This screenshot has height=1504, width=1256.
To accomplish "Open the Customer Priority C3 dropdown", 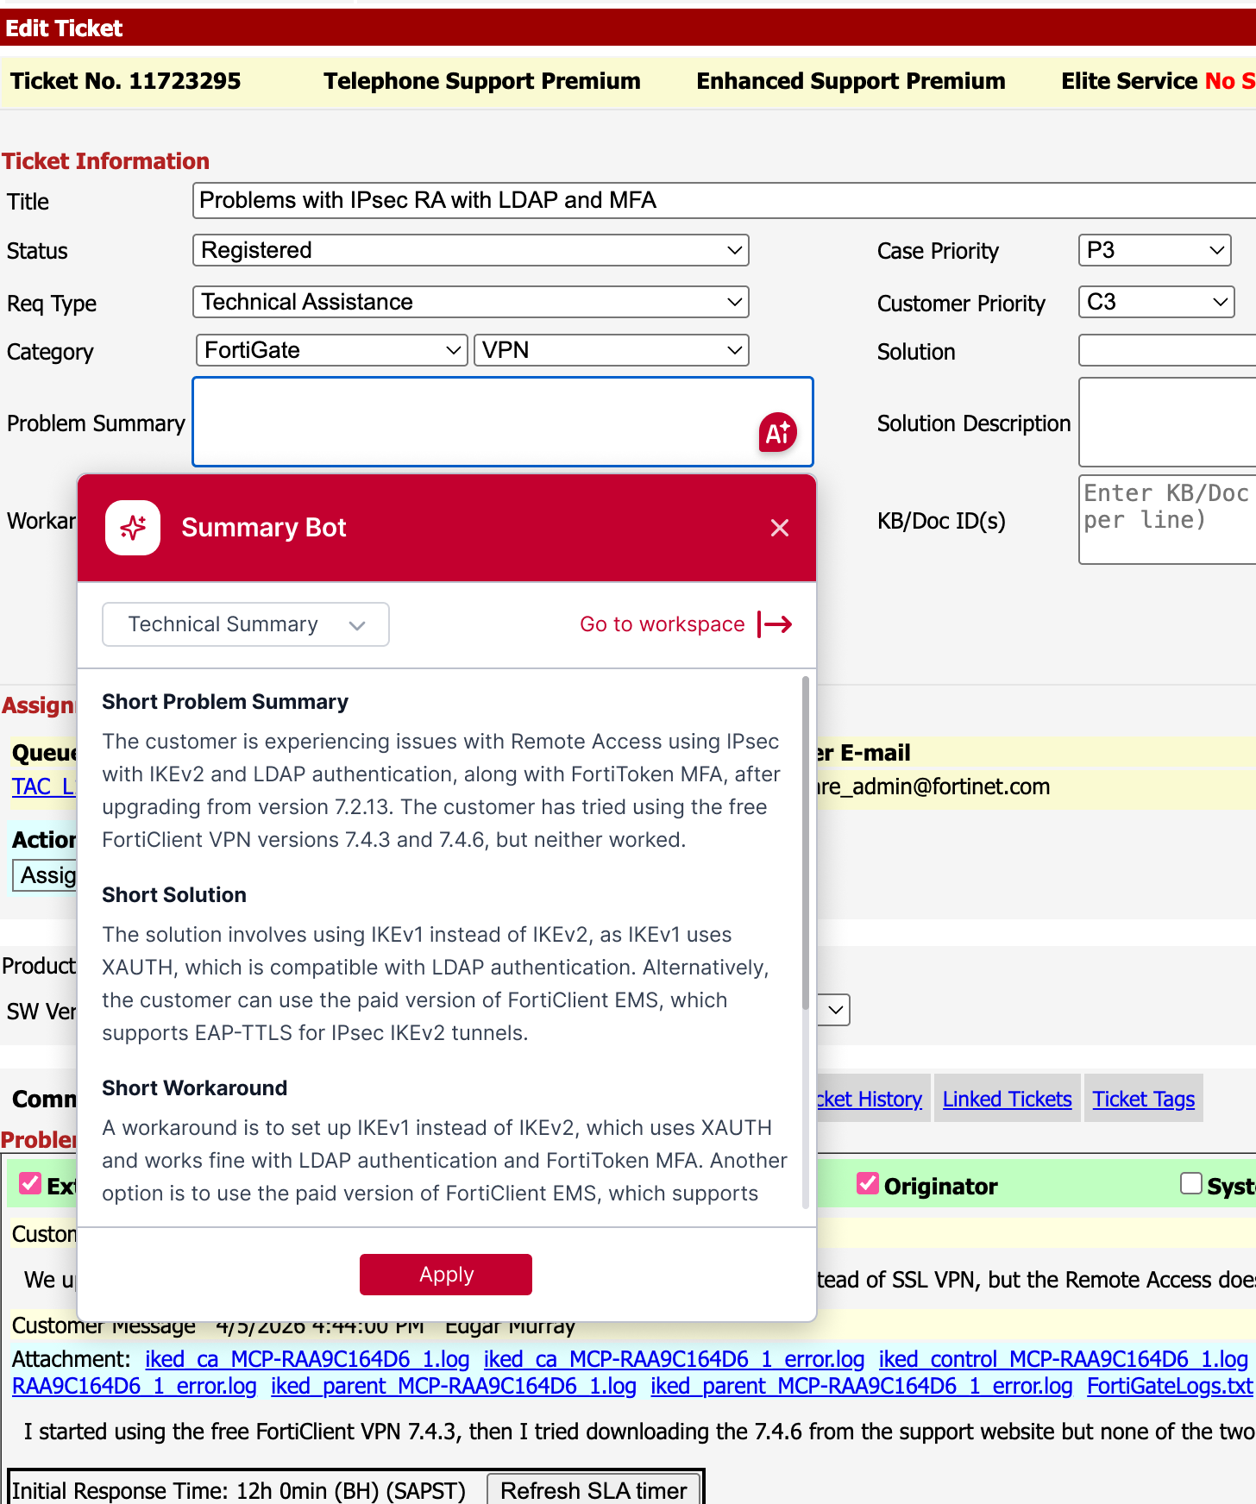I will pos(1157,302).
